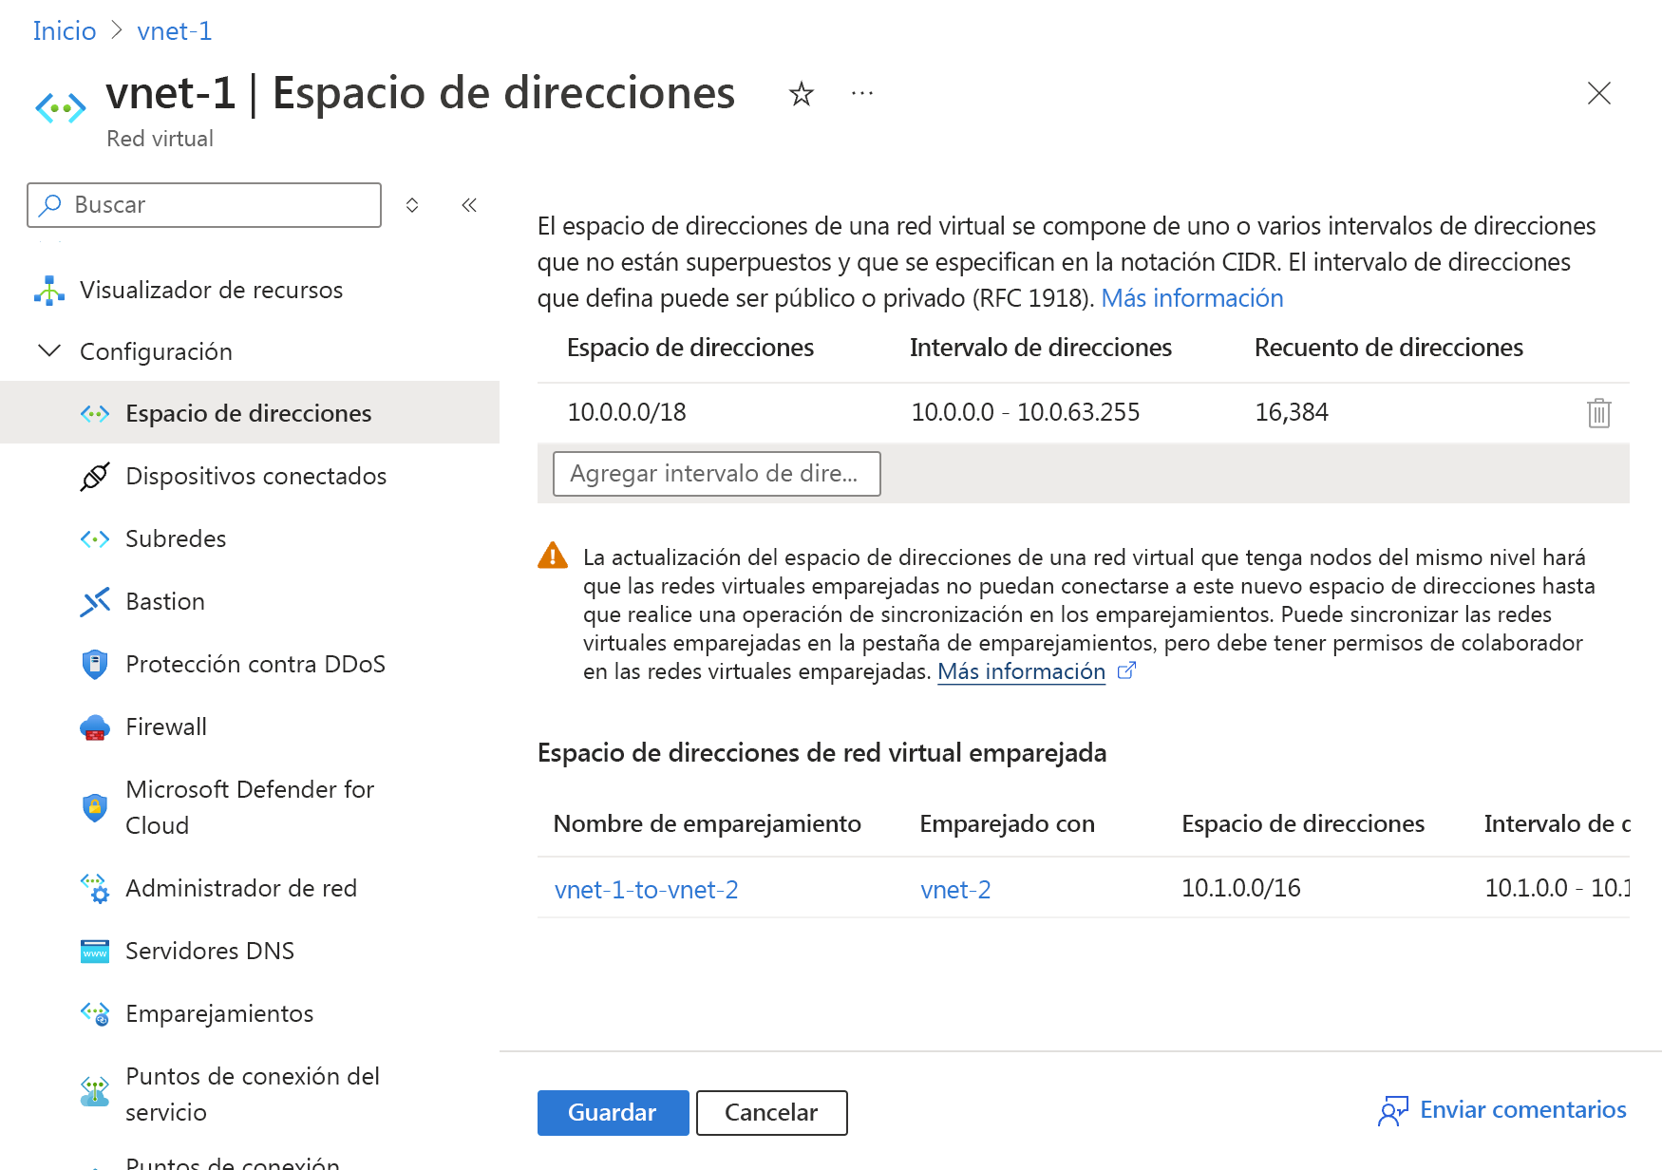Open Microsoft Defender for Cloud
Viewport: 1662px width, 1170px height.
coord(250,806)
